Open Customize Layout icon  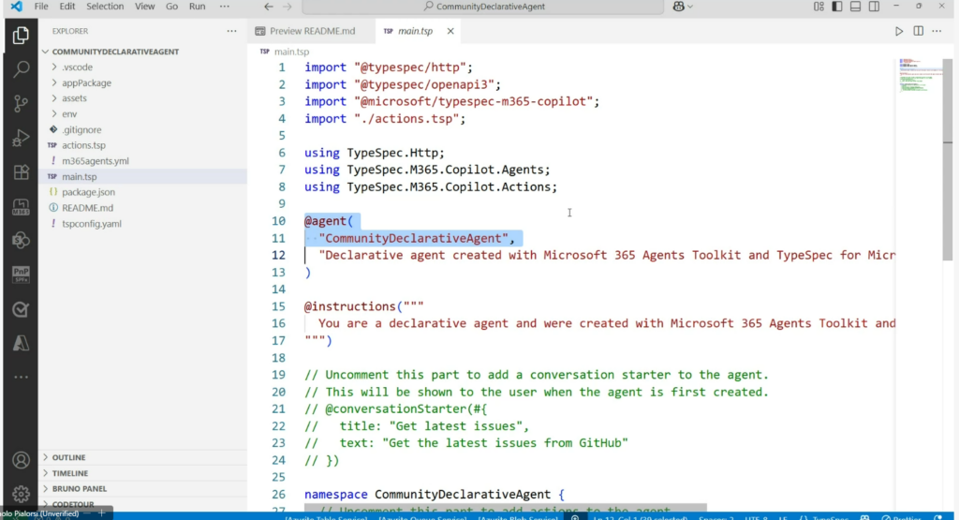(819, 7)
